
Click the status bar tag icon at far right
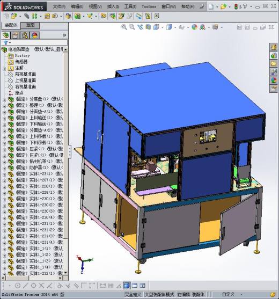(273, 295)
